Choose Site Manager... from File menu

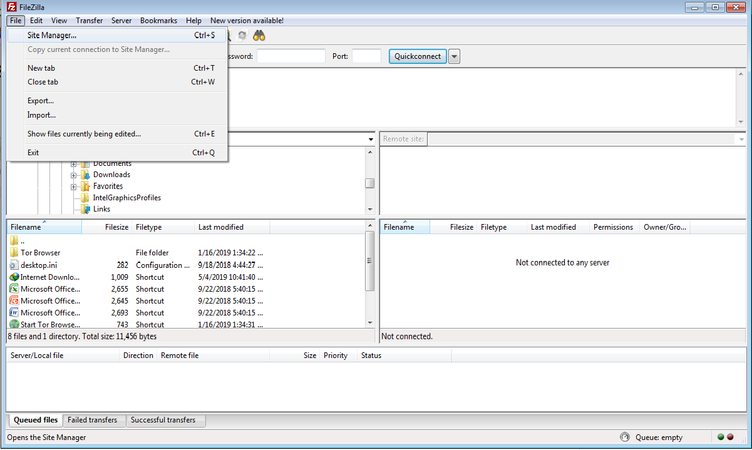[x=117, y=35]
